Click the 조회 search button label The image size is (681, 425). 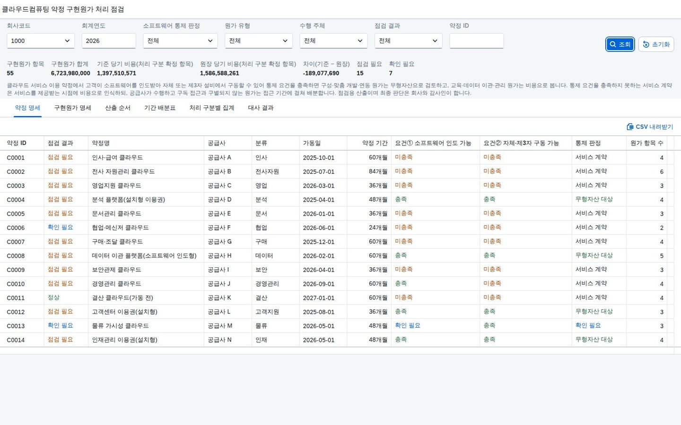[x=625, y=44]
